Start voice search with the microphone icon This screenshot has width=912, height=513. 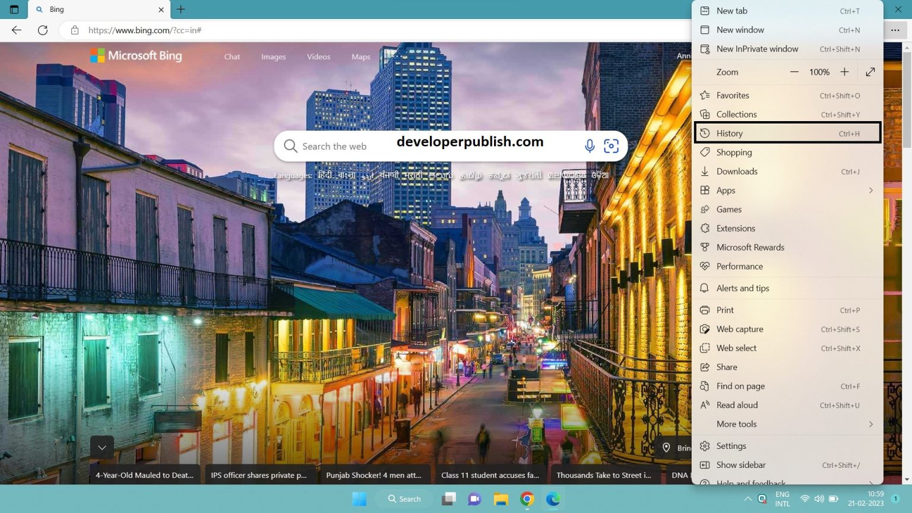pos(590,145)
